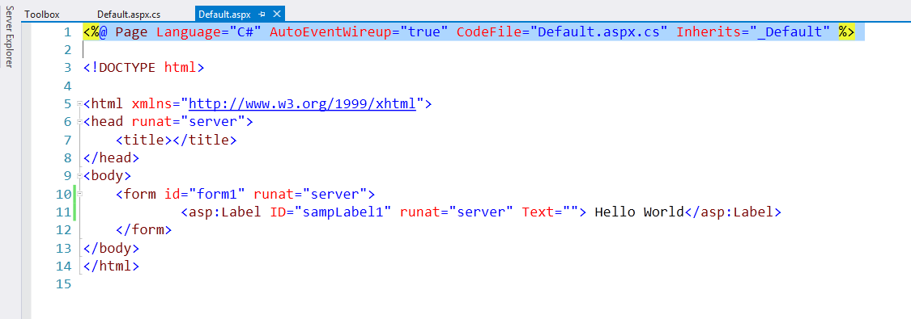The width and height of the screenshot is (911, 319).
Task: Click the DOCTYPE declaration on line 3
Action: pos(143,68)
